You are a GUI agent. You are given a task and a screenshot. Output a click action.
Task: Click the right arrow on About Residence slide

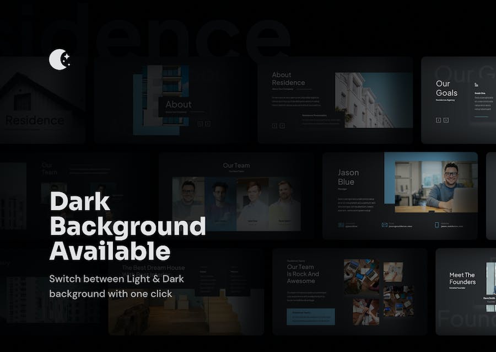(282, 126)
